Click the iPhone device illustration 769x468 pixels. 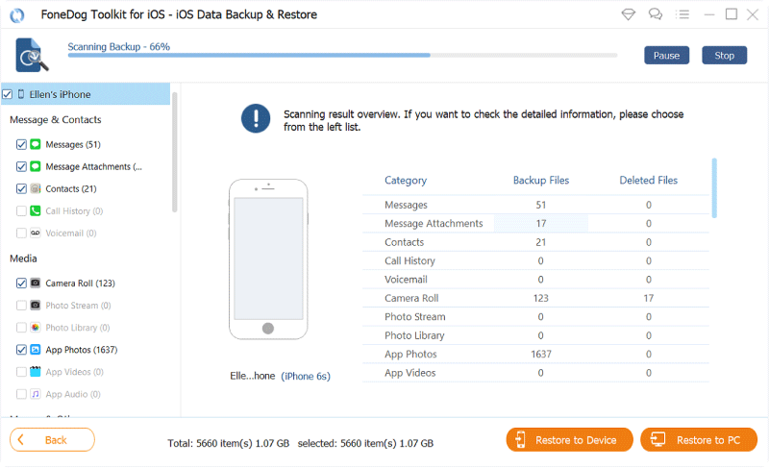coord(268,259)
